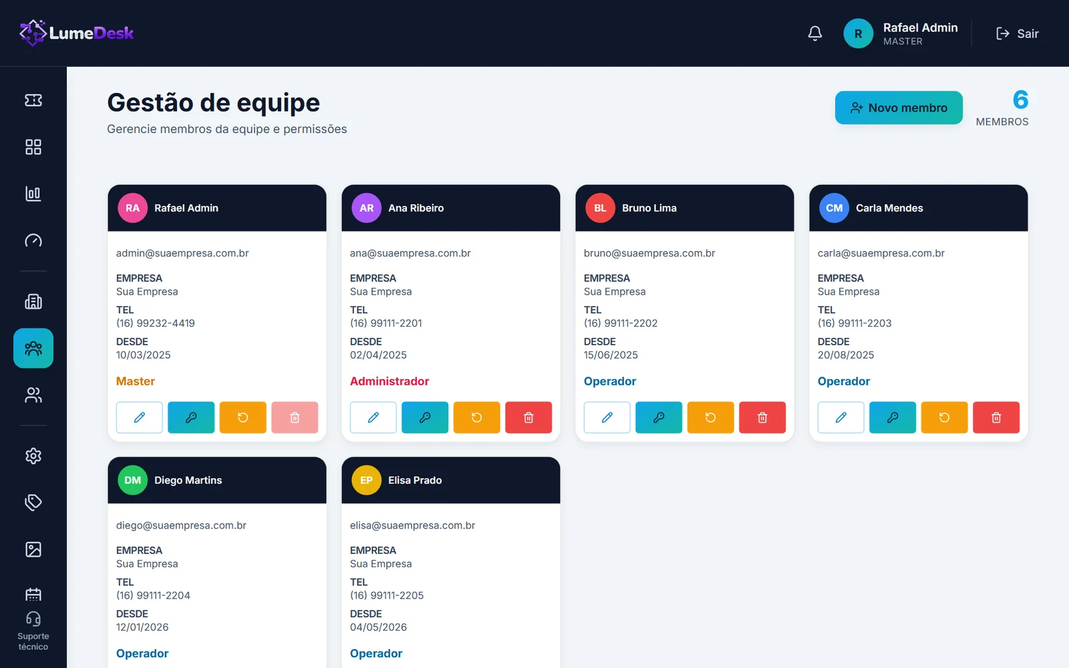Delete Ana Ribeiro with the trash button
The height and width of the screenshot is (668, 1069).
tap(528, 417)
